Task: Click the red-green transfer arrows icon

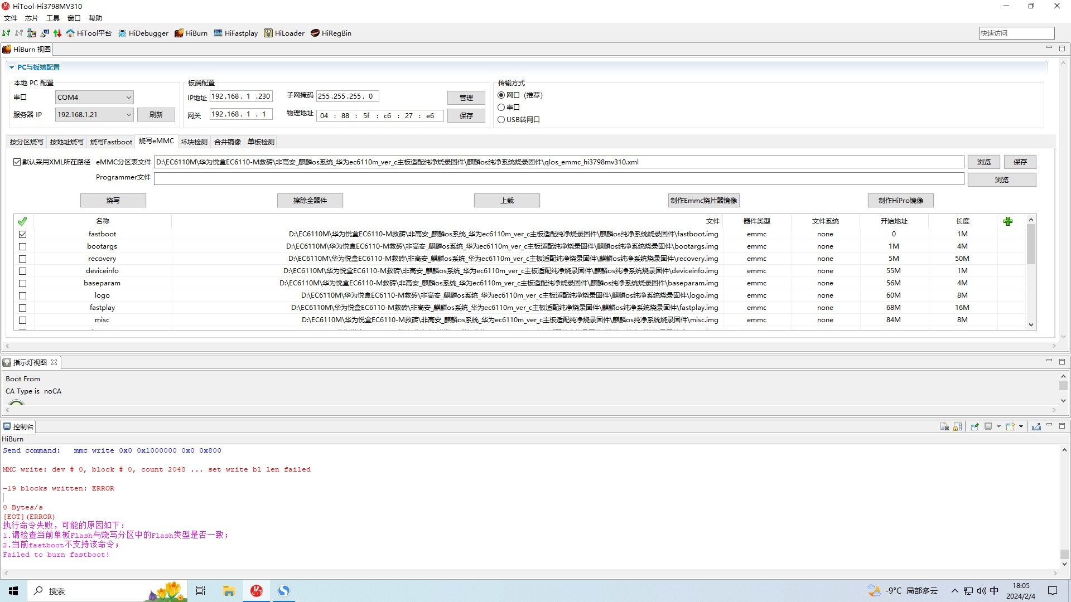Action: click(x=57, y=33)
